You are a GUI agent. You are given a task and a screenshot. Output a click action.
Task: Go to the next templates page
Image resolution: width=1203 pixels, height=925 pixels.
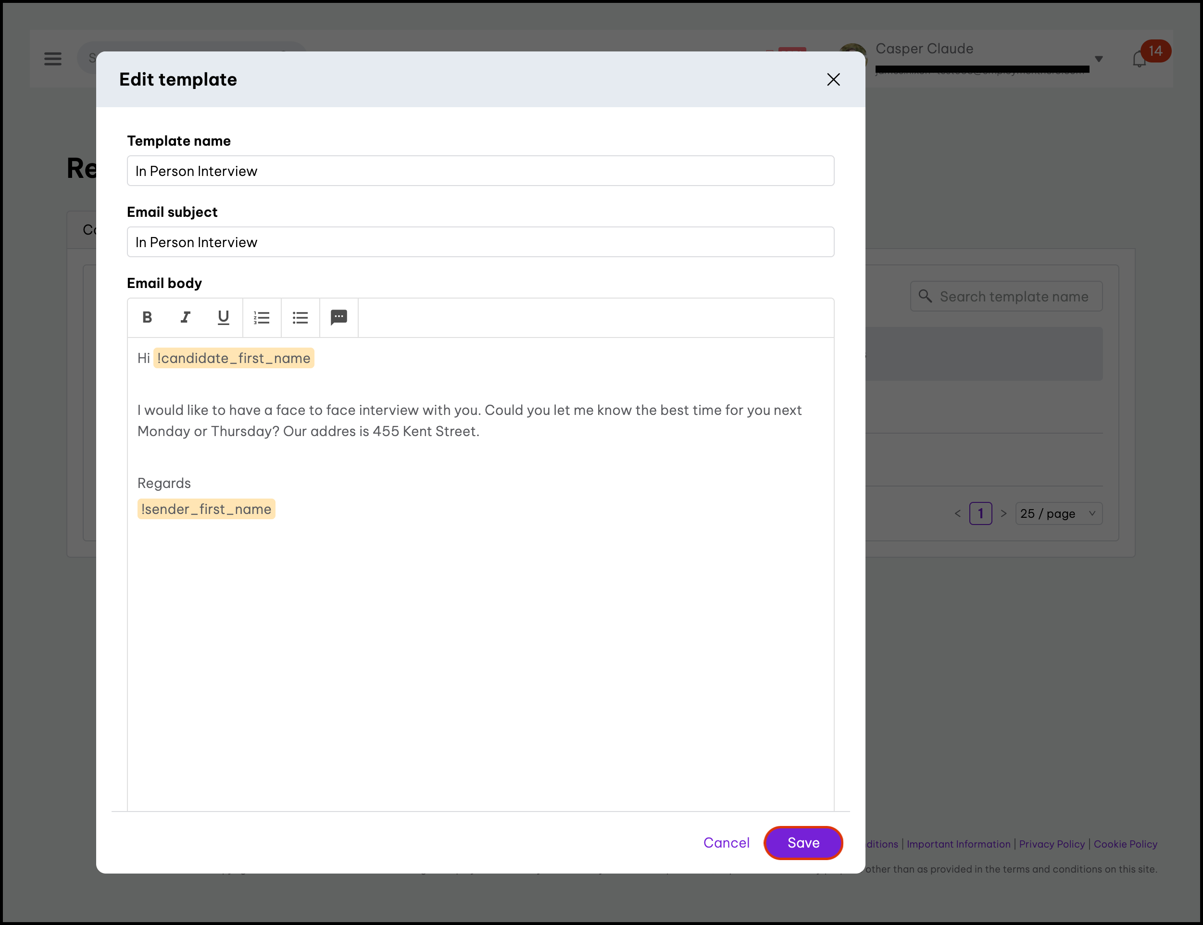coord(1003,513)
